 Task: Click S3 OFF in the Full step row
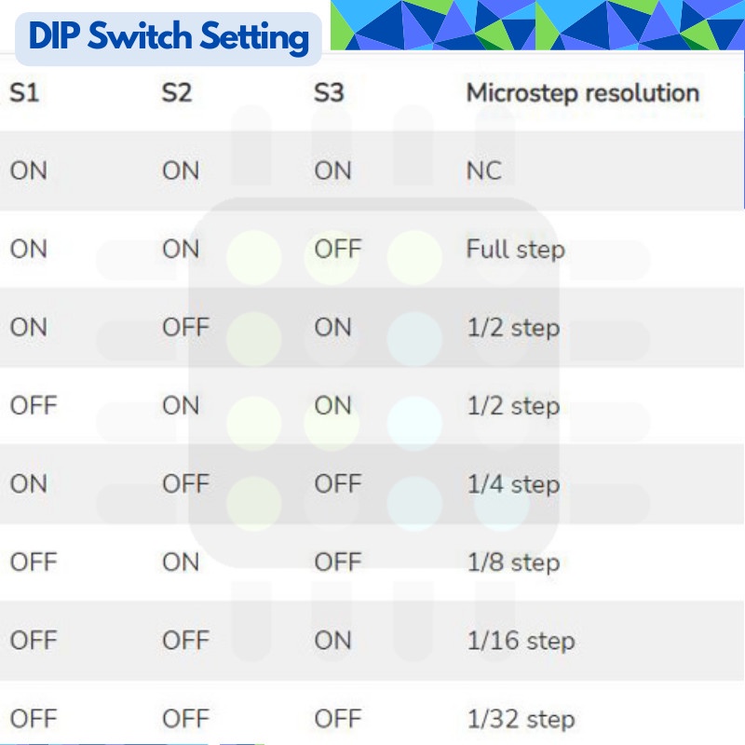[x=337, y=250]
